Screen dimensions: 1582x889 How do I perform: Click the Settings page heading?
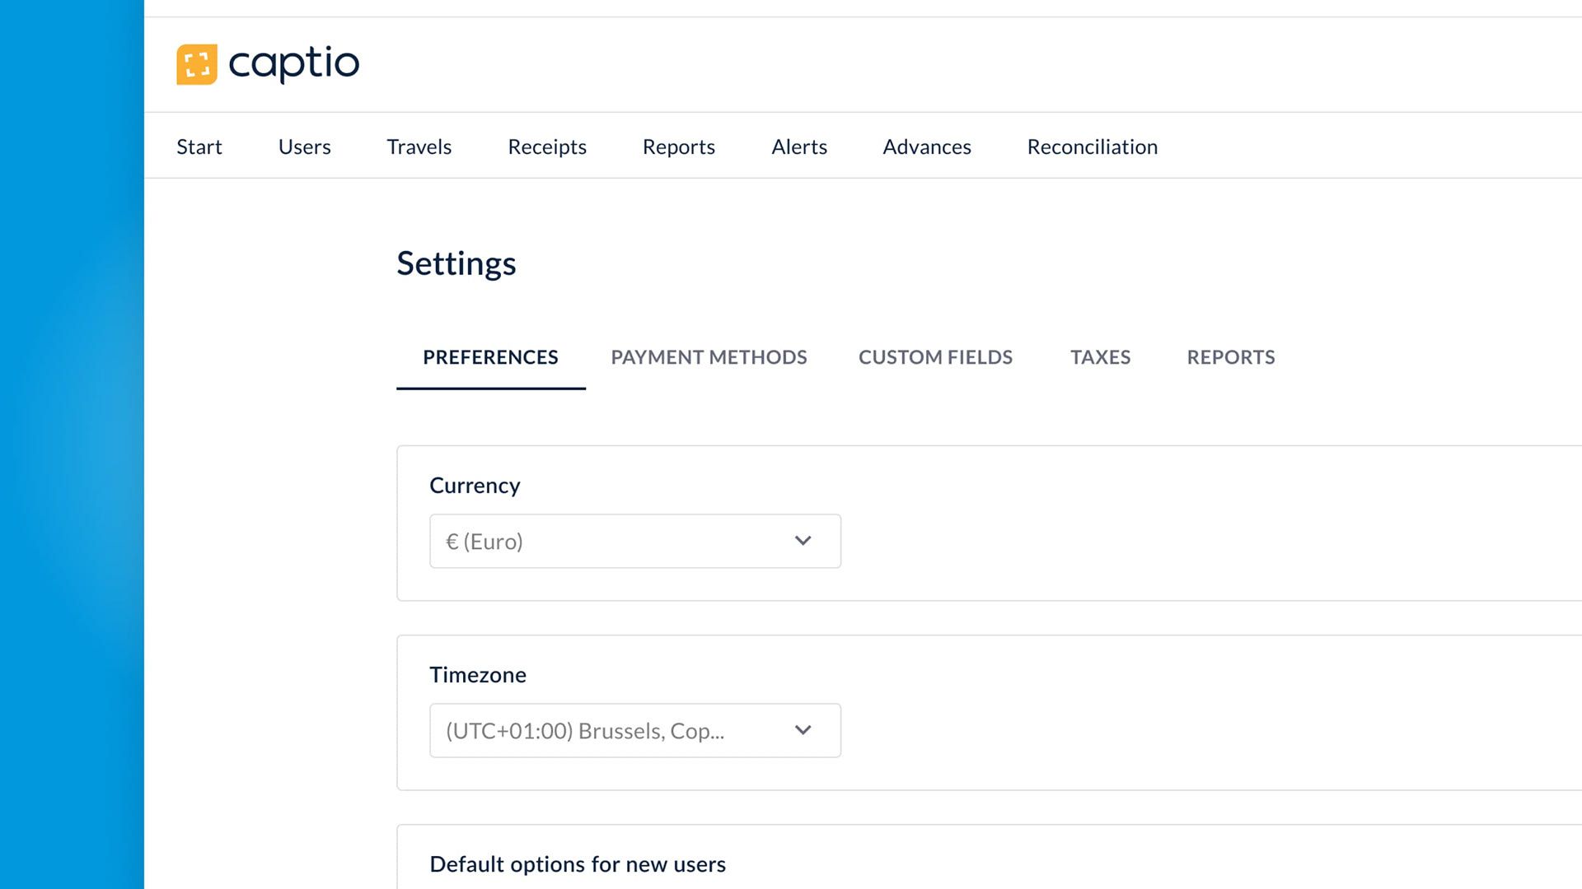click(x=456, y=263)
